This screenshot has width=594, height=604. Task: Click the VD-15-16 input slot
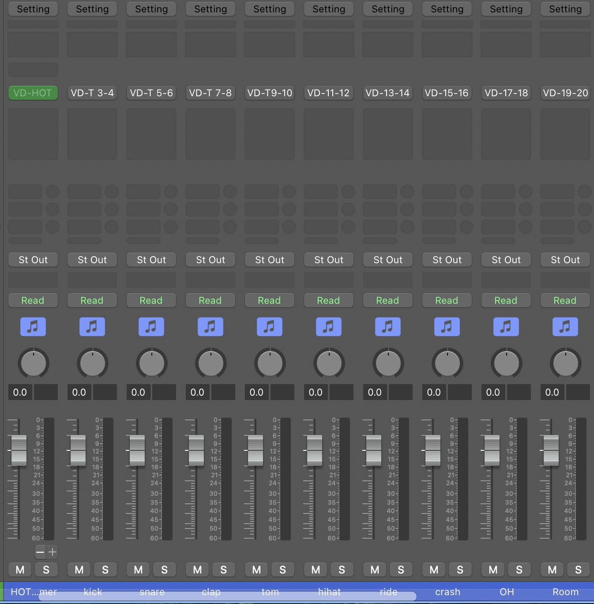[x=447, y=93]
